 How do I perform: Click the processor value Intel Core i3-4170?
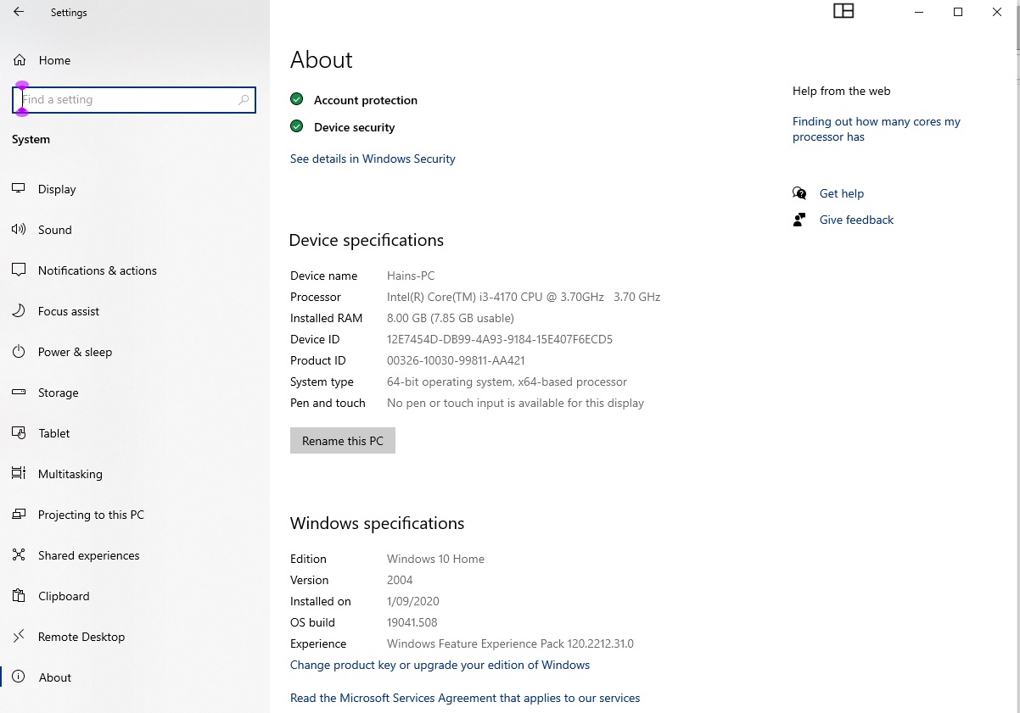click(x=524, y=297)
